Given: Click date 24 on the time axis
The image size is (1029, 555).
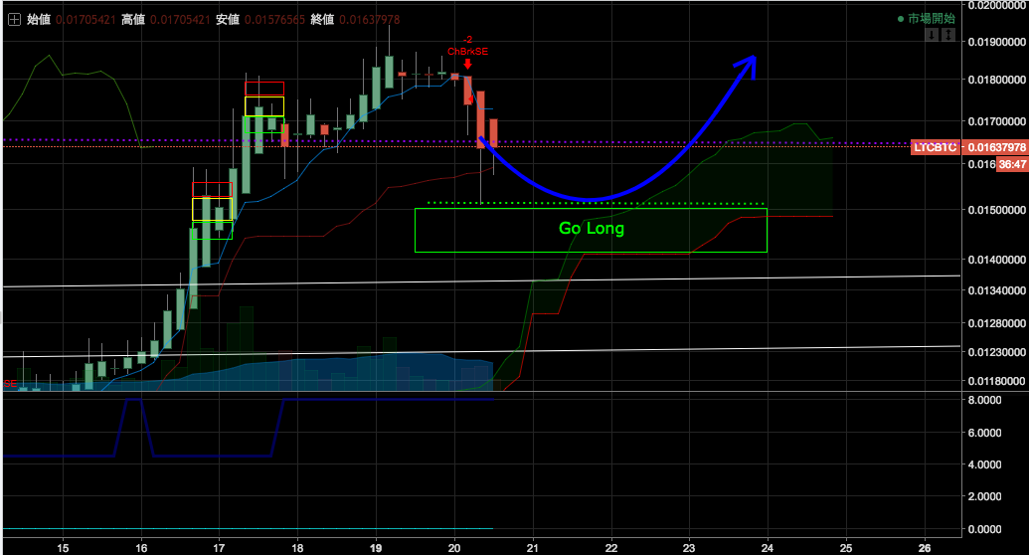Looking at the screenshot, I should click(x=768, y=548).
